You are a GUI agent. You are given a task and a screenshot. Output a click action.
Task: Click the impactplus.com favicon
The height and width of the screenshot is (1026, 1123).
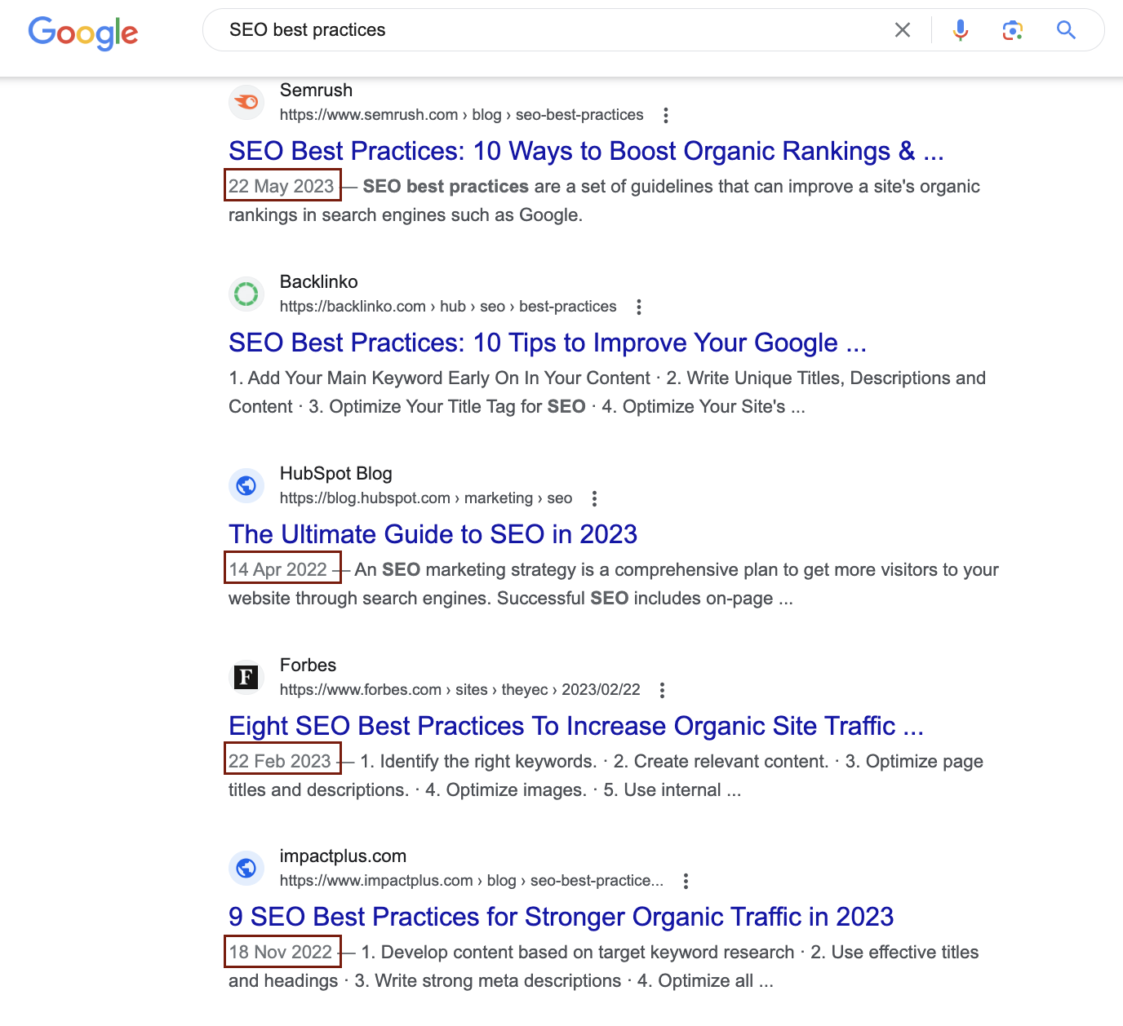(246, 869)
